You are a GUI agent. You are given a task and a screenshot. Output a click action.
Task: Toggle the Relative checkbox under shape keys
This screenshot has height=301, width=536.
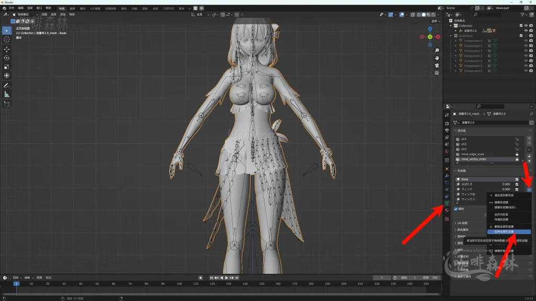point(456,209)
